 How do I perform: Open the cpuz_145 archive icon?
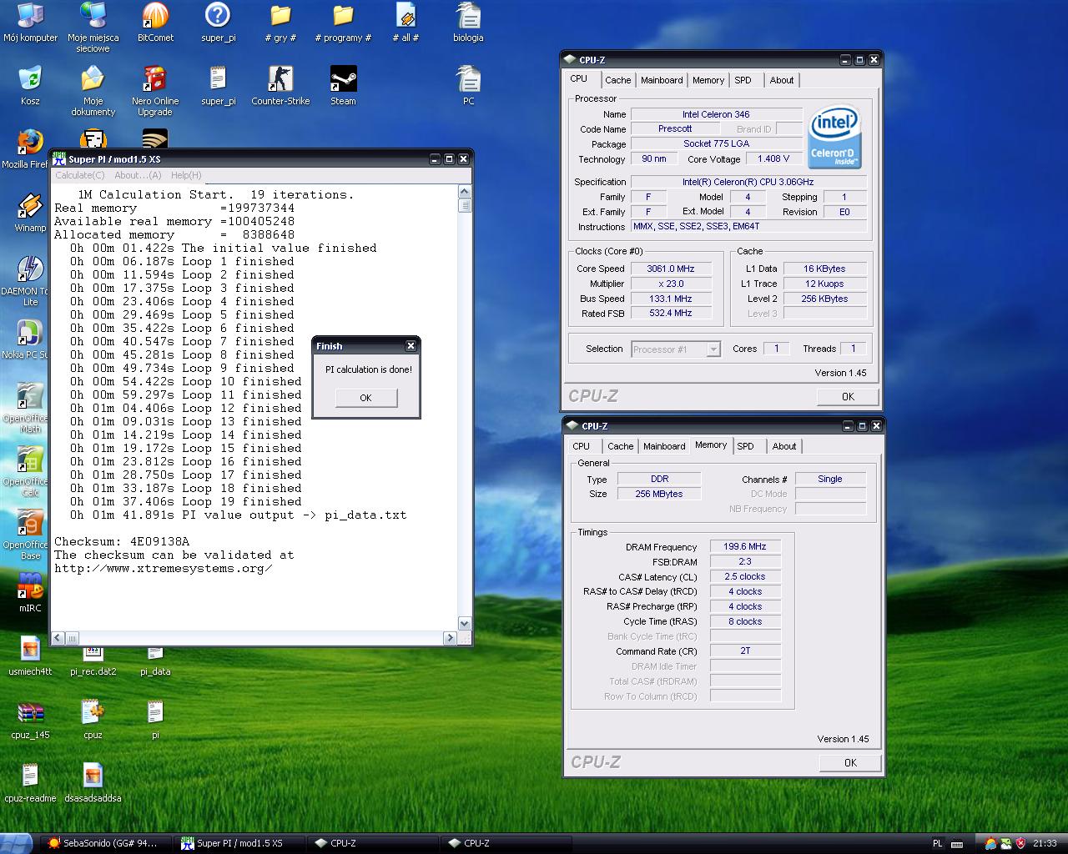[30, 720]
